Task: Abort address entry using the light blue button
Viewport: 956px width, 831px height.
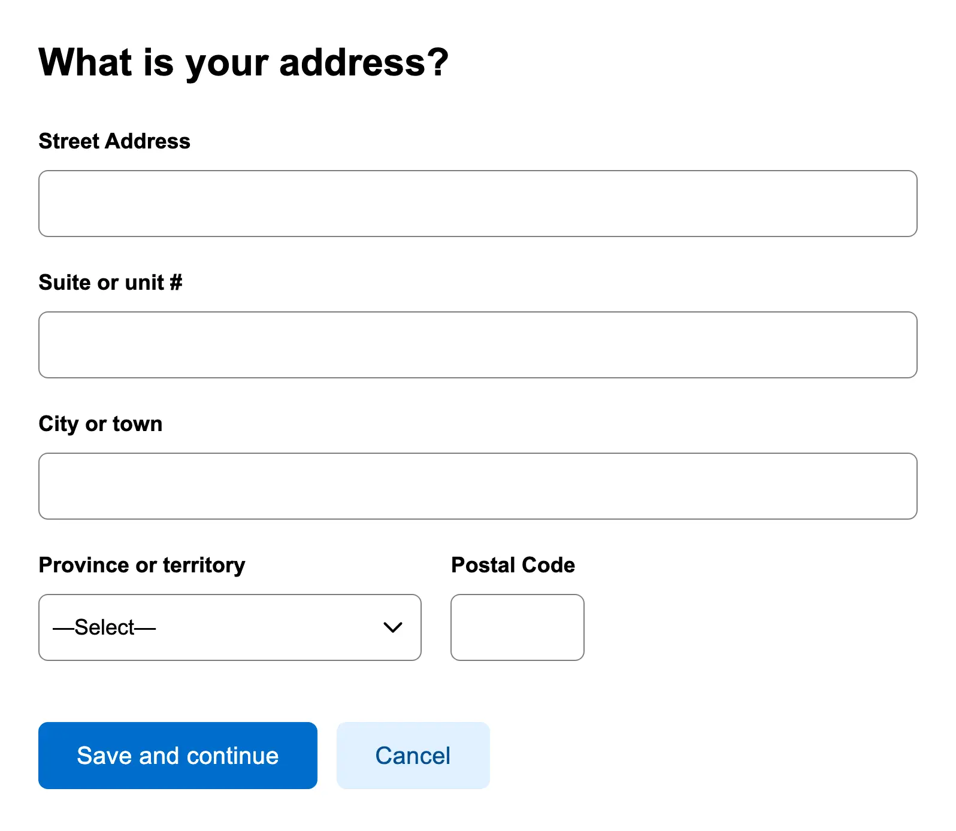Action: coord(413,756)
